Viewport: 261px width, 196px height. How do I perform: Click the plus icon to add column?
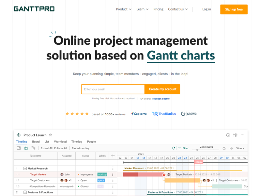(113, 156)
